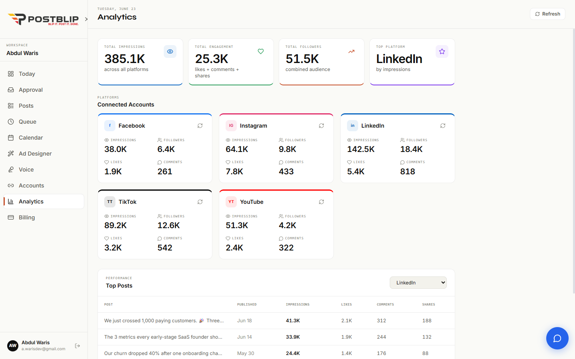Click the 385.1K total impressions value
This screenshot has width=575, height=359.
(125, 59)
